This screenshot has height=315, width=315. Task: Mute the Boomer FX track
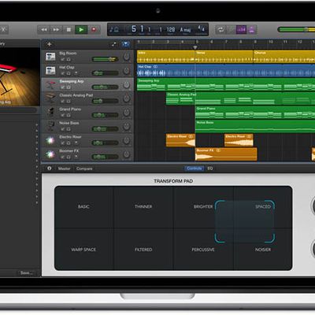click(62, 157)
